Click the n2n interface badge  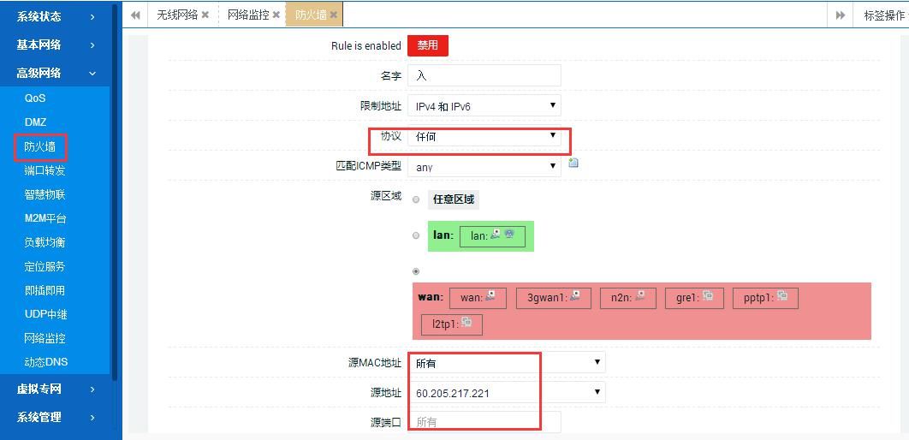628,297
